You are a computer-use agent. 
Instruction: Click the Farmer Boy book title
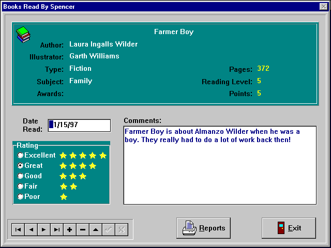174,32
